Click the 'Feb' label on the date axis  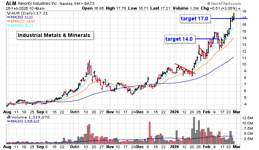206,111
